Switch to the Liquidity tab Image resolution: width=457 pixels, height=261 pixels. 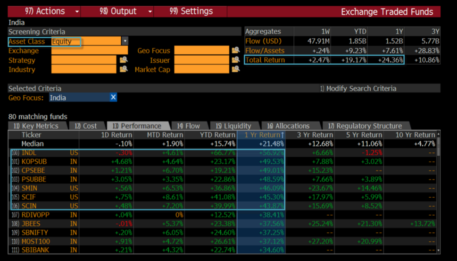tap(233, 126)
